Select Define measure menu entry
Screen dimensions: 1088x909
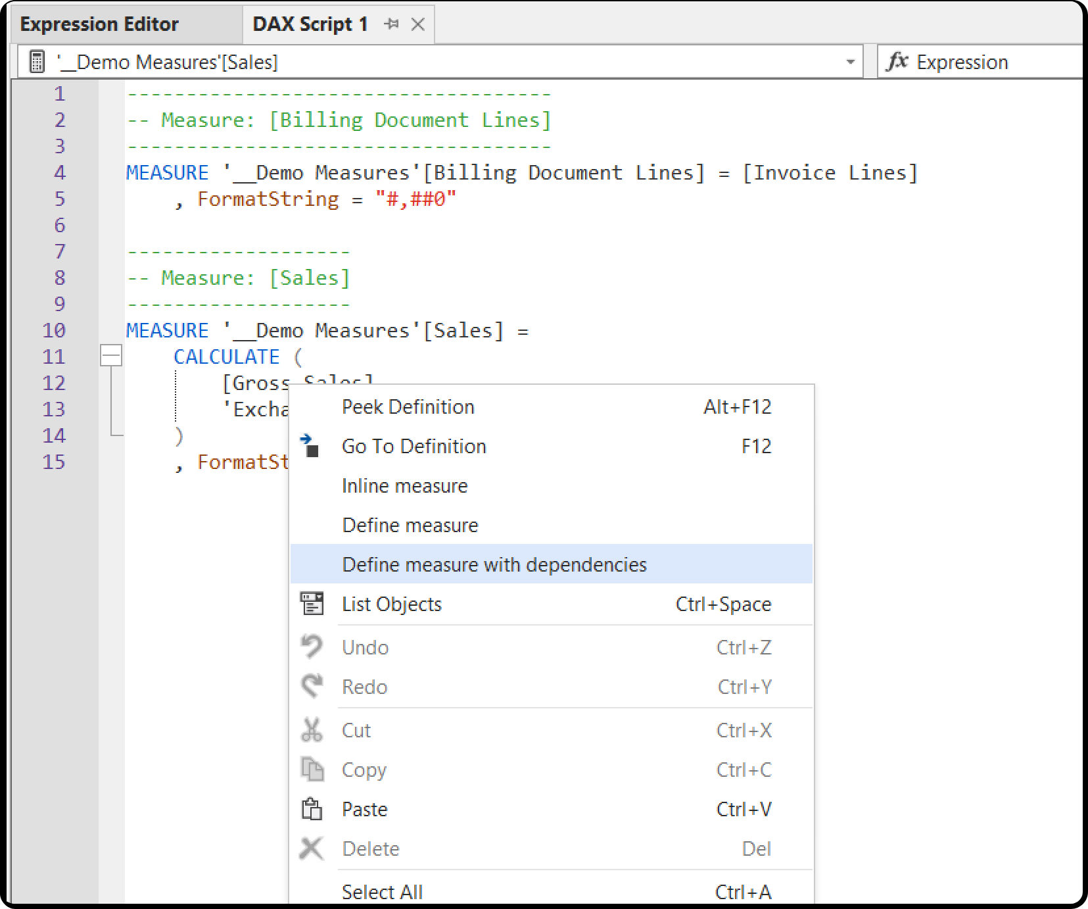pos(552,525)
